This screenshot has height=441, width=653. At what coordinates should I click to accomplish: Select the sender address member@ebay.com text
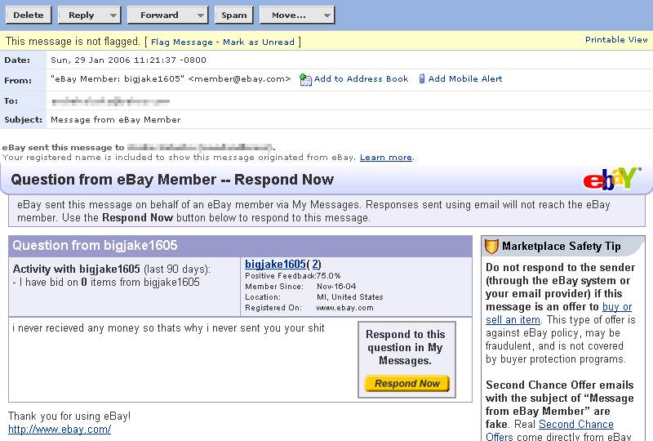(239, 78)
